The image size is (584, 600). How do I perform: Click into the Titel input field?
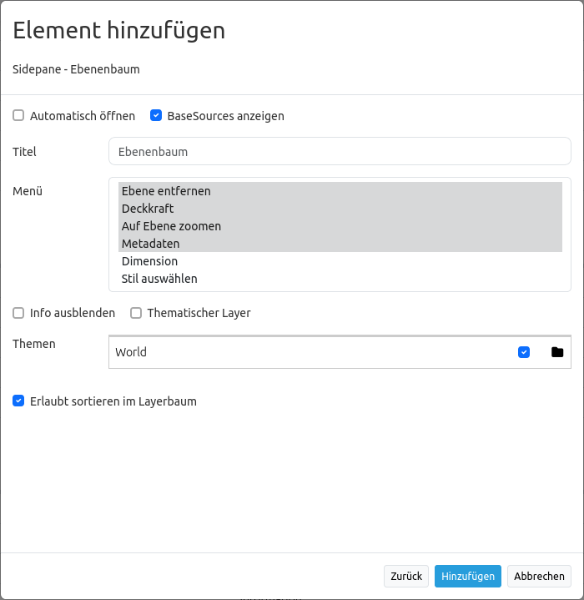340,152
